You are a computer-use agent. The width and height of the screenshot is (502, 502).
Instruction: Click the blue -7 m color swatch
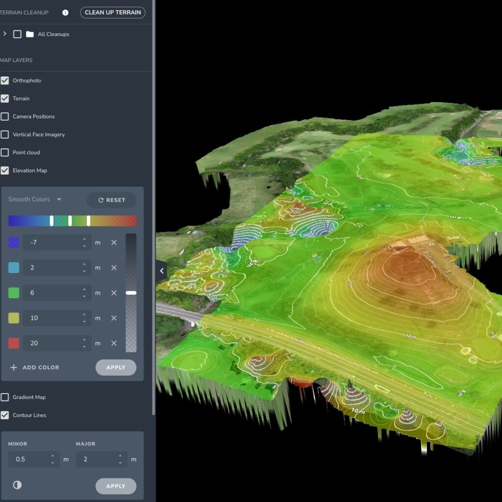[x=14, y=243]
